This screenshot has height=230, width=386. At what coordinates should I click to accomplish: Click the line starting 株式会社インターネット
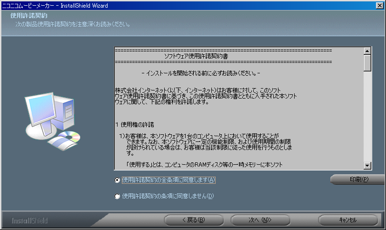[198, 90]
